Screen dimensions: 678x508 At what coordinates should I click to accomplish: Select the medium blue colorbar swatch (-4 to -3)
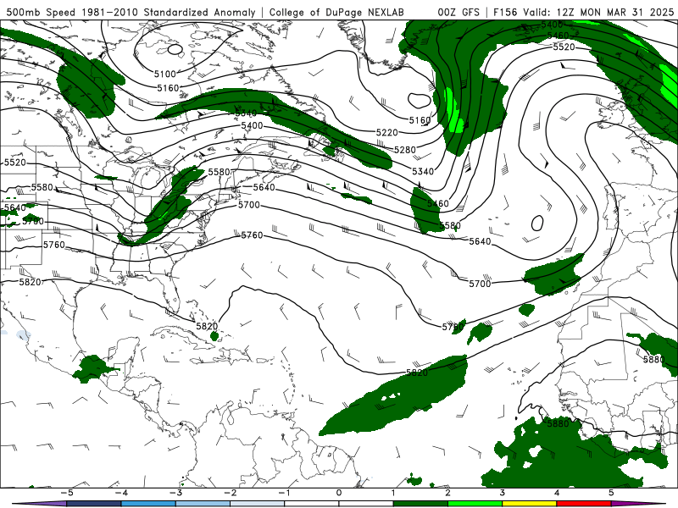pos(148,504)
